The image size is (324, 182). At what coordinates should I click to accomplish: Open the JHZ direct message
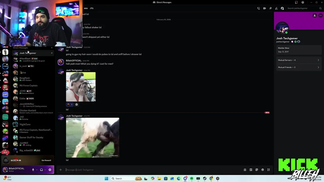33,118
